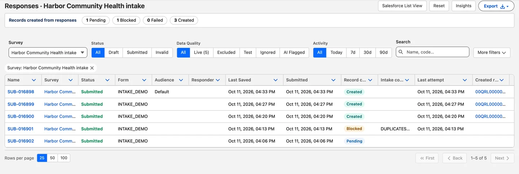Image resolution: width=519 pixels, height=174 pixels.
Task: Select the Ignored data quality filter
Action: coord(268,52)
